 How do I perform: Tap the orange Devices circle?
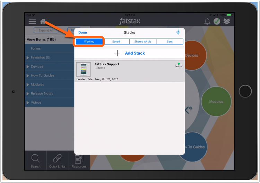pos(195,55)
